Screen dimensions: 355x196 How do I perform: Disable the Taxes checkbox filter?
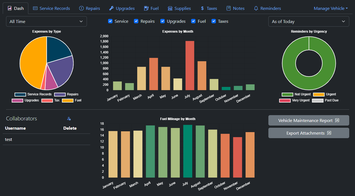click(214, 21)
